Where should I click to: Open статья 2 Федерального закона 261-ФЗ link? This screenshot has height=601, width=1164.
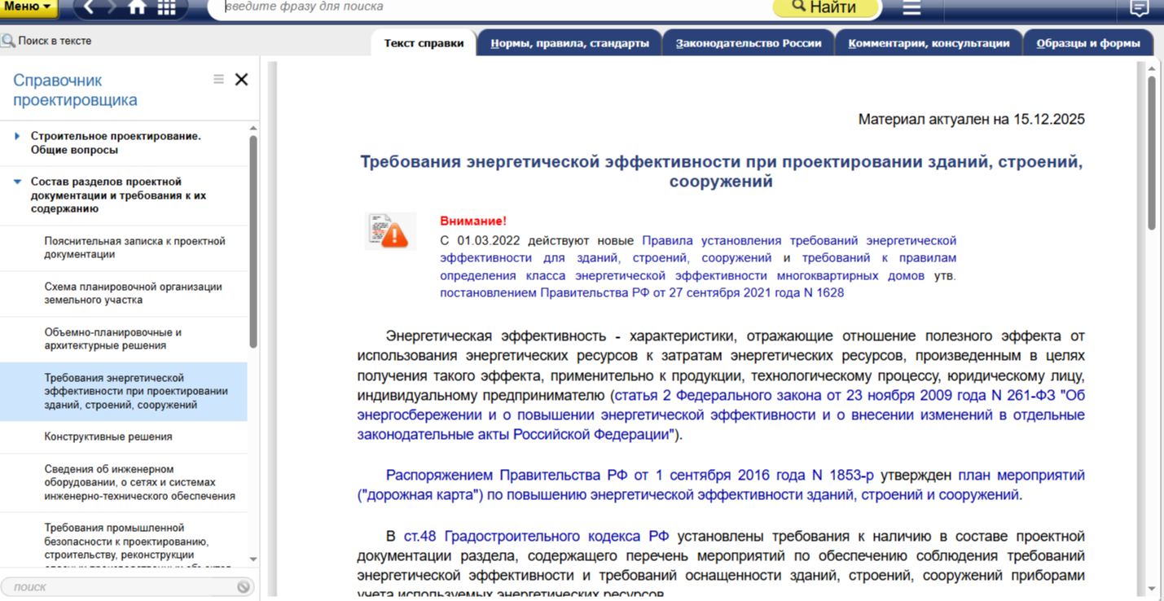(721, 415)
